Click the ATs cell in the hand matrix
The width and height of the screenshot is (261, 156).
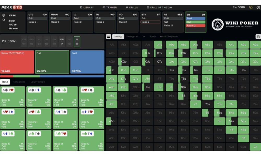(159, 45)
